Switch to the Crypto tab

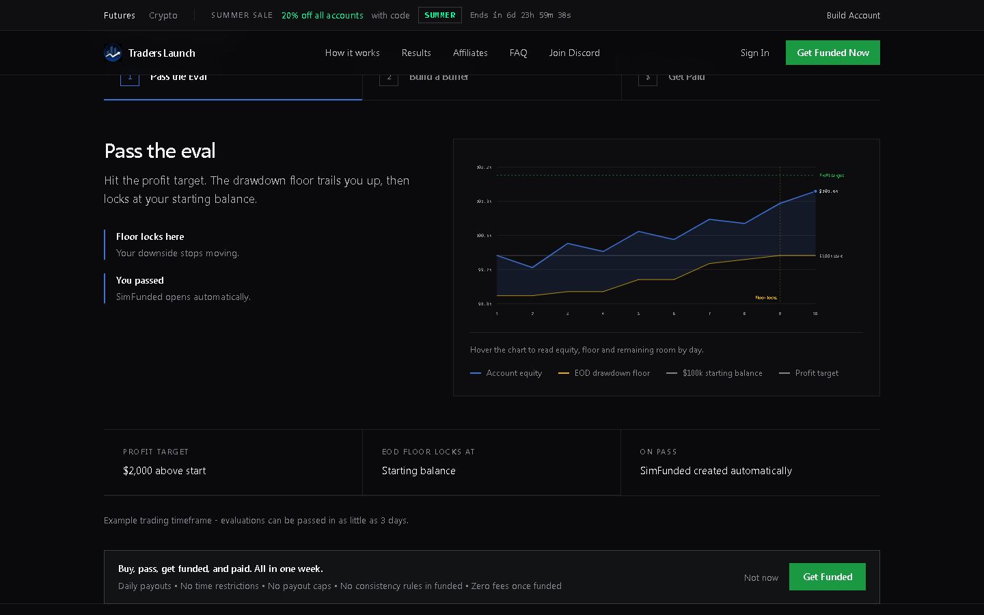pos(163,15)
